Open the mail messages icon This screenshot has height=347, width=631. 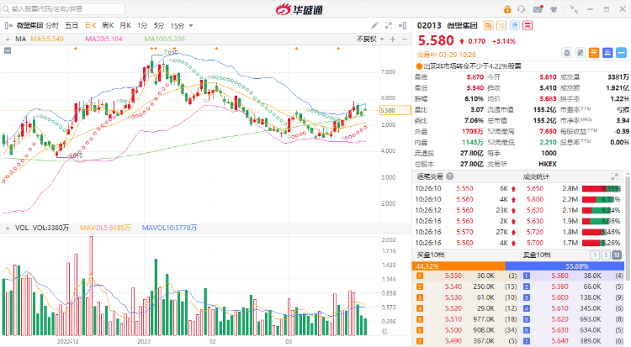pyautogui.click(x=538, y=10)
